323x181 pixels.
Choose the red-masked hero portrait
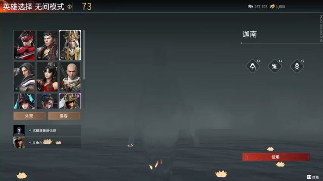[24, 45]
